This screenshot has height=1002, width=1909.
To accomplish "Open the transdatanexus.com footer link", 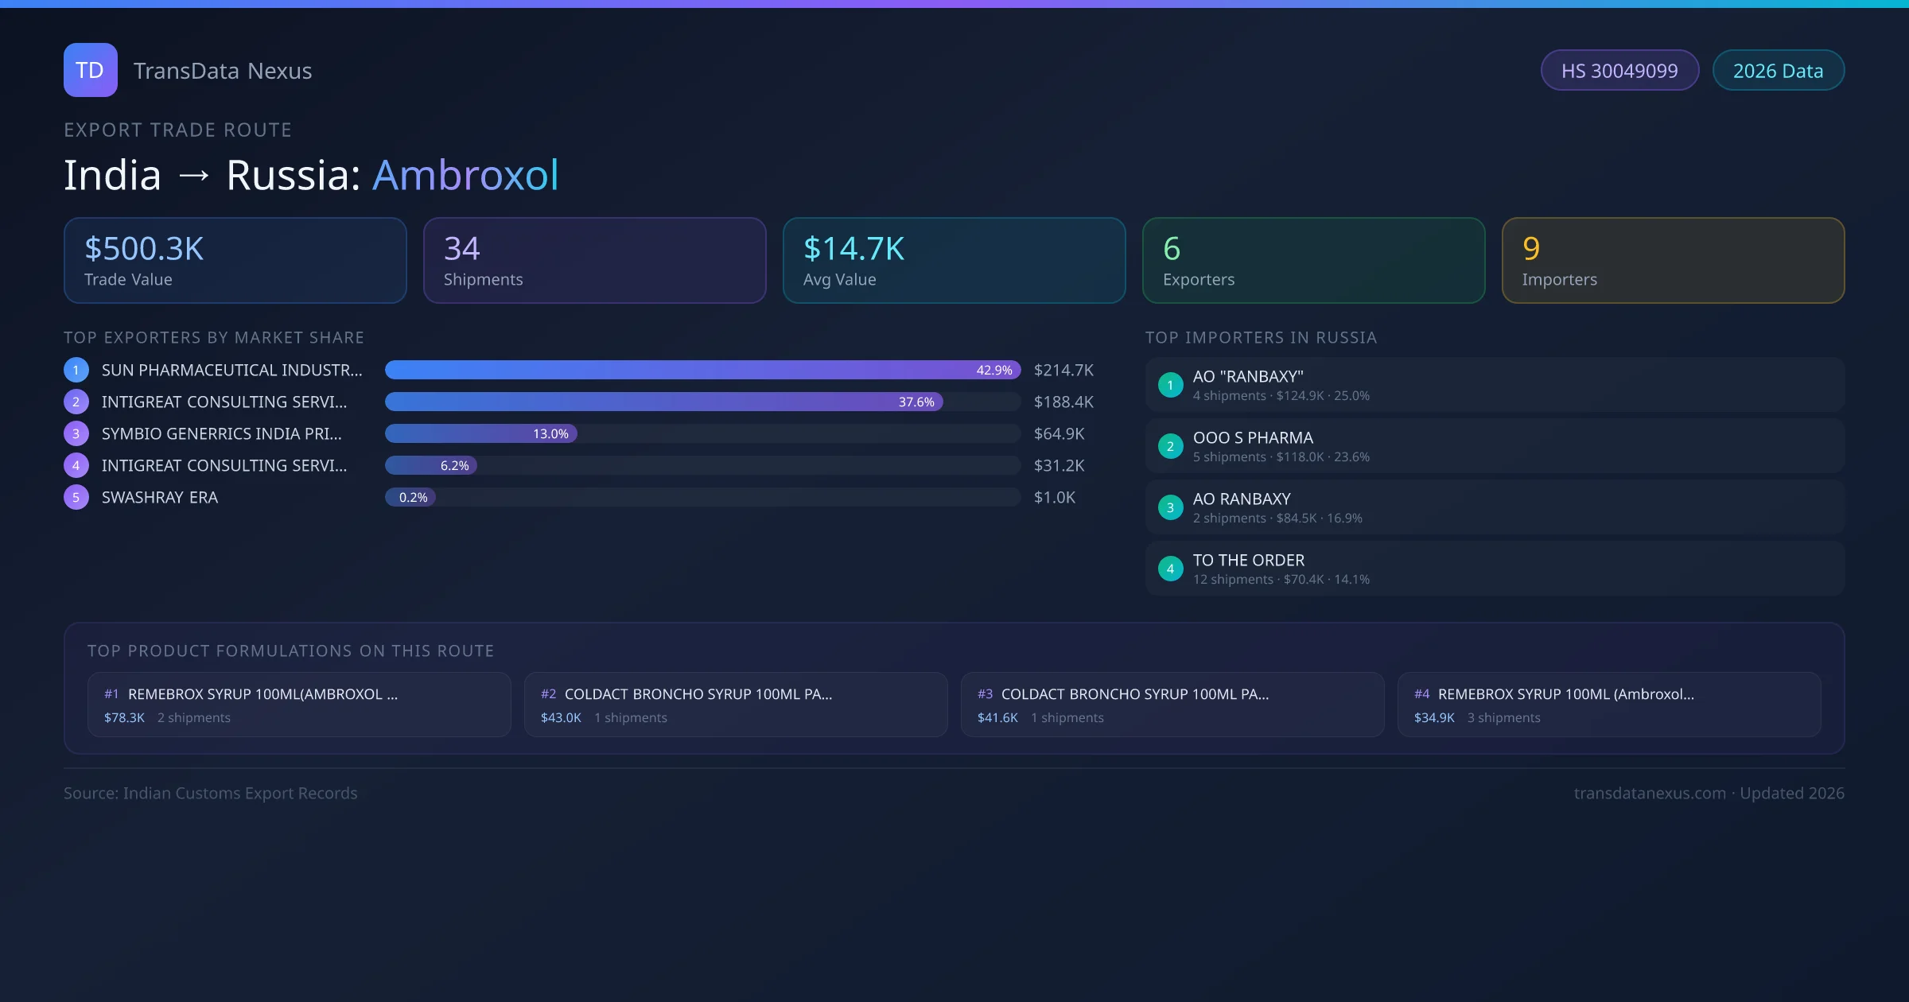I will point(1650,793).
